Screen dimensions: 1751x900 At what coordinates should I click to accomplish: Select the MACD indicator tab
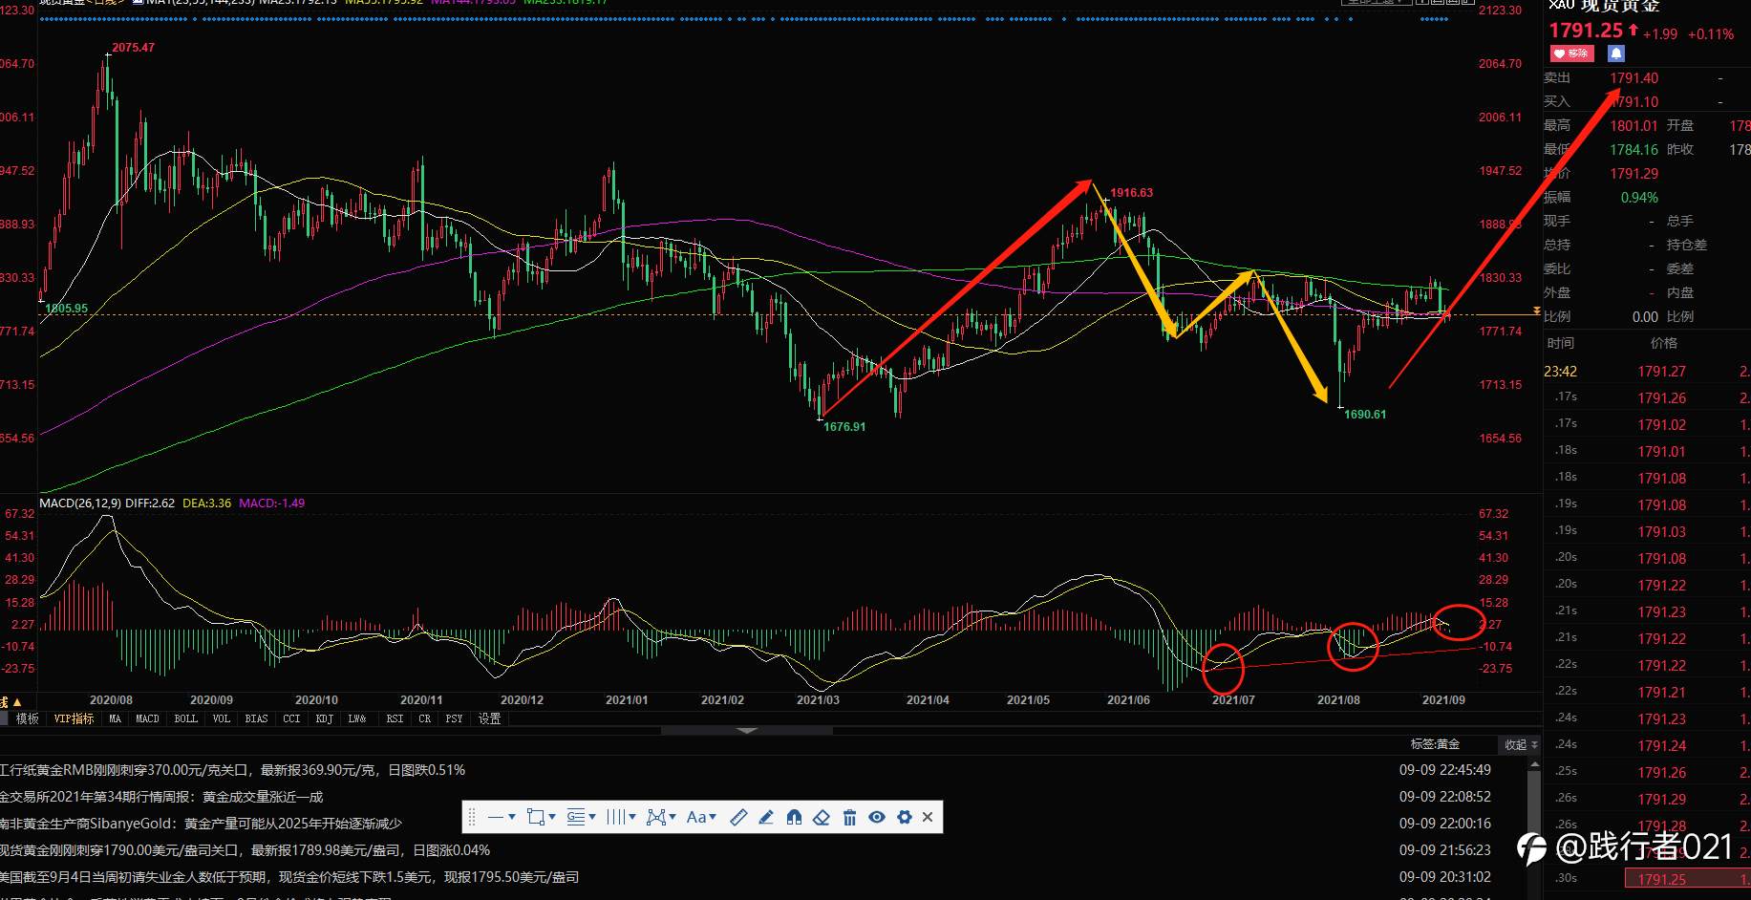[x=147, y=718]
